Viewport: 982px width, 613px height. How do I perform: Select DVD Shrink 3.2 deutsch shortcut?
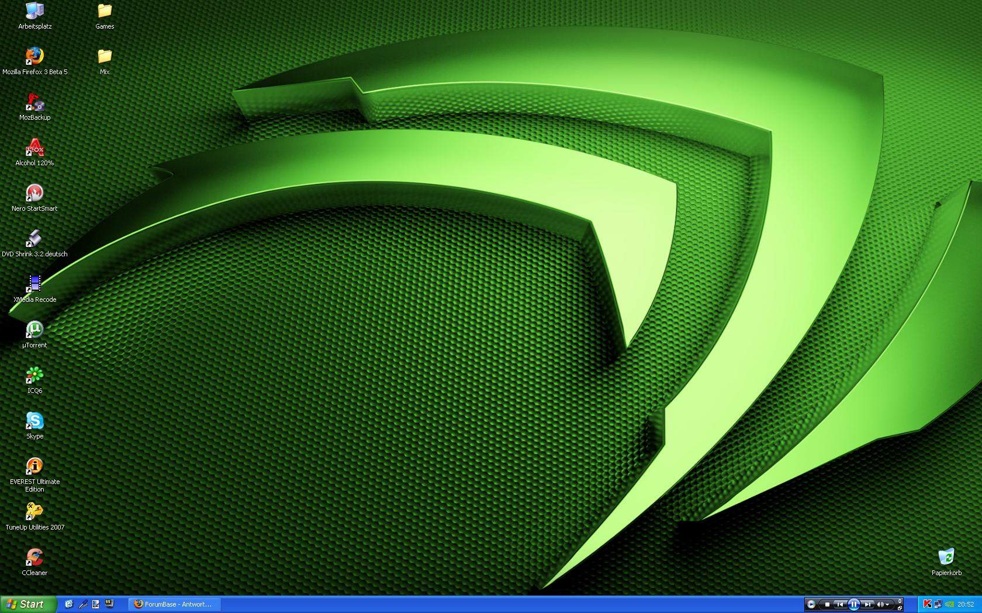pyautogui.click(x=34, y=243)
